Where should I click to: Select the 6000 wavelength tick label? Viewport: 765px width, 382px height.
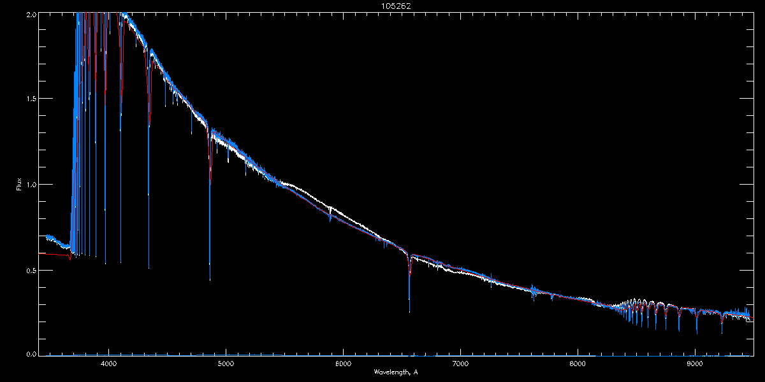pos(343,364)
